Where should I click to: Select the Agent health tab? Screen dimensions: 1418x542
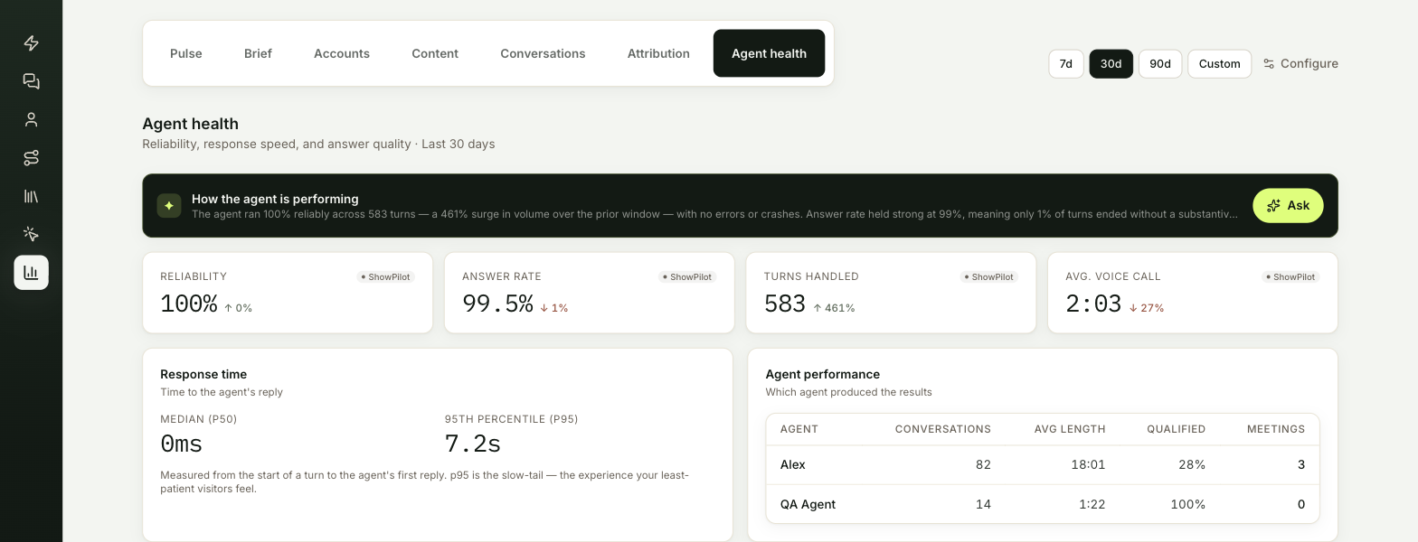click(769, 53)
